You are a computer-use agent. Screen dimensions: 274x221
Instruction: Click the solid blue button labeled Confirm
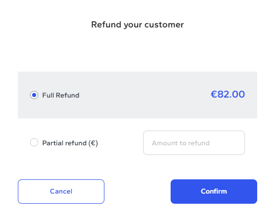tap(214, 192)
